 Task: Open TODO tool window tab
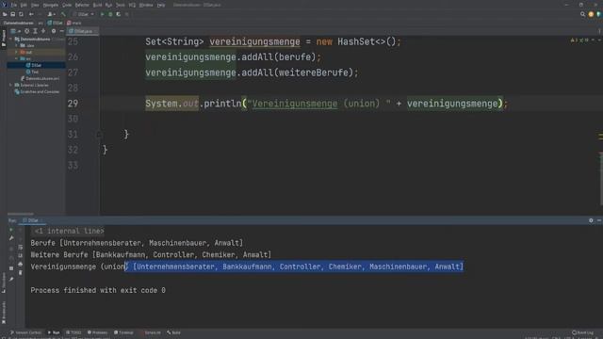tap(73, 332)
